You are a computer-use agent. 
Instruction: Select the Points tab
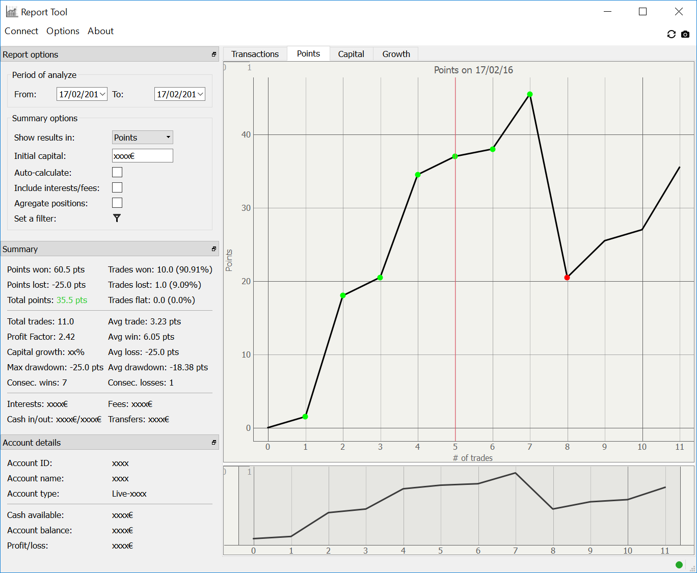click(309, 53)
